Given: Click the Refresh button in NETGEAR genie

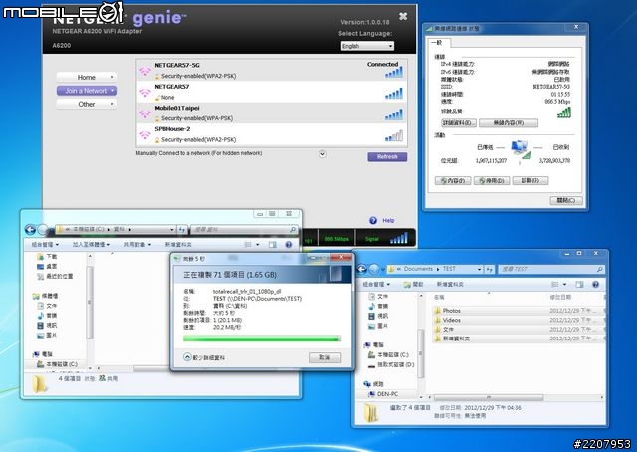Looking at the screenshot, I should pyautogui.click(x=387, y=157).
